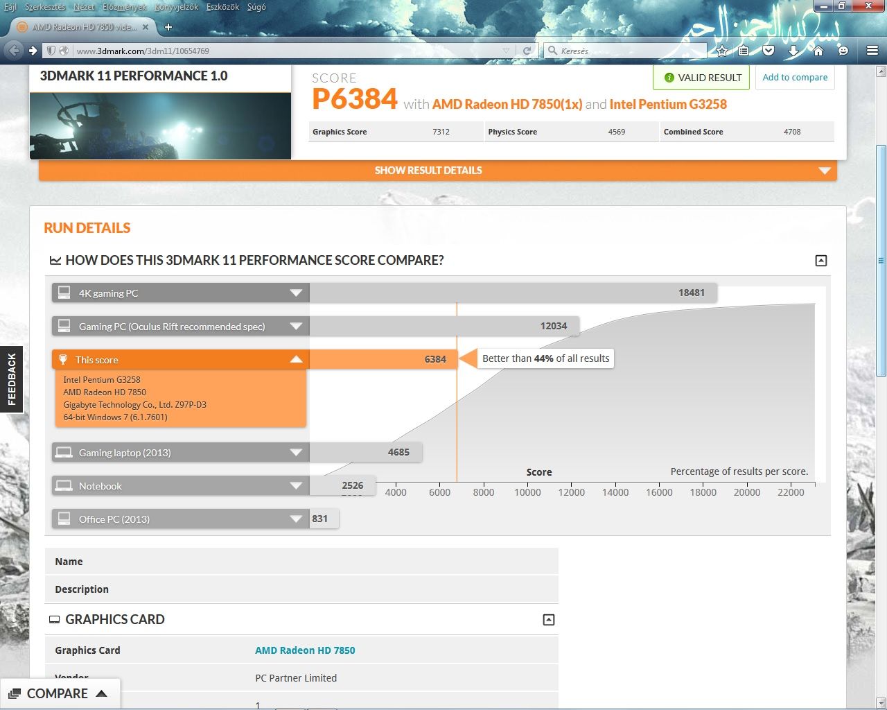The width and height of the screenshot is (887, 710).
Task: Click the site identity globe icon
Action: point(64,51)
